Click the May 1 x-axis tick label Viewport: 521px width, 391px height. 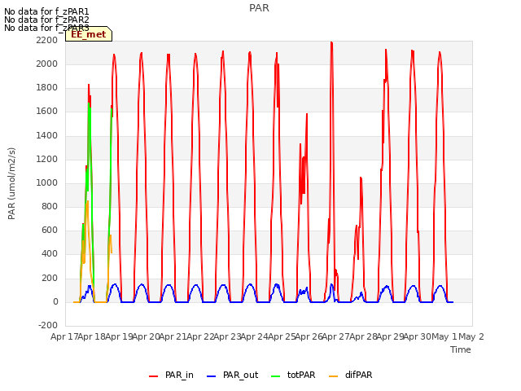tap(444, 336)
